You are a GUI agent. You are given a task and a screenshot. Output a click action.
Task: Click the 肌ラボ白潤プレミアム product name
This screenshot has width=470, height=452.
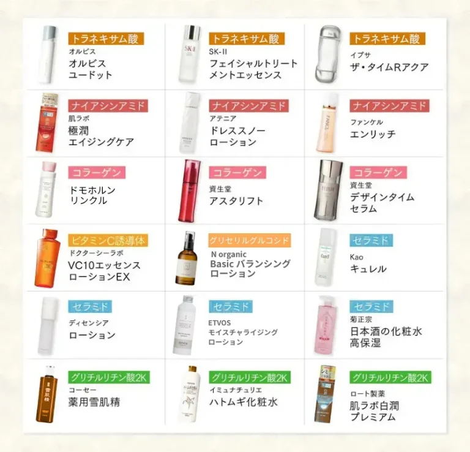coord(375,411)
